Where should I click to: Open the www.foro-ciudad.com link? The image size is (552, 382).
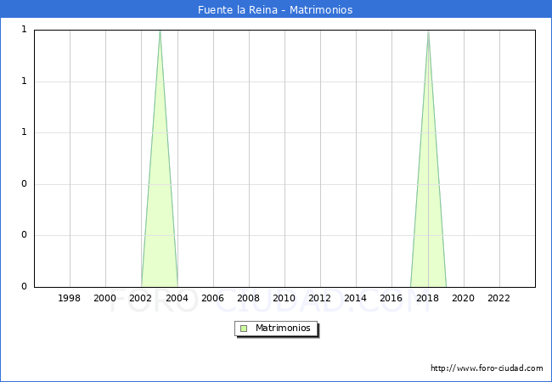(x=487, y=368)
